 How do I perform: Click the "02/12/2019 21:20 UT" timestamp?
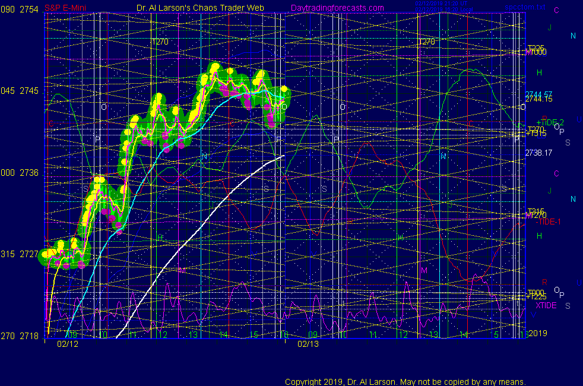click(441, 4)
